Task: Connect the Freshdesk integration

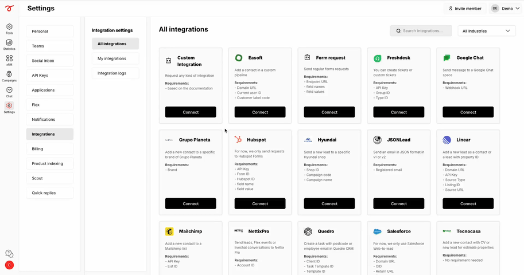Action: click(x=399, y=112)
